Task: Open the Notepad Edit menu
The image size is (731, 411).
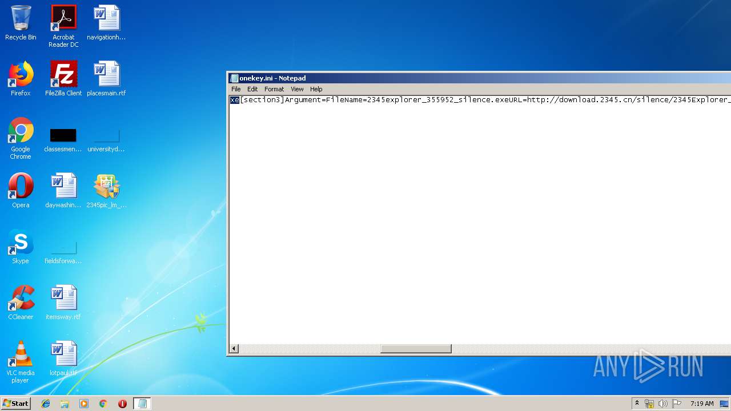Action: [252, 89]
